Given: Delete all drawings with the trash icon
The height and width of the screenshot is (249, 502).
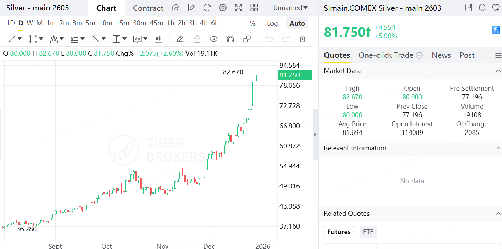Looking at the screenshot, I should [x=303, y=39].
